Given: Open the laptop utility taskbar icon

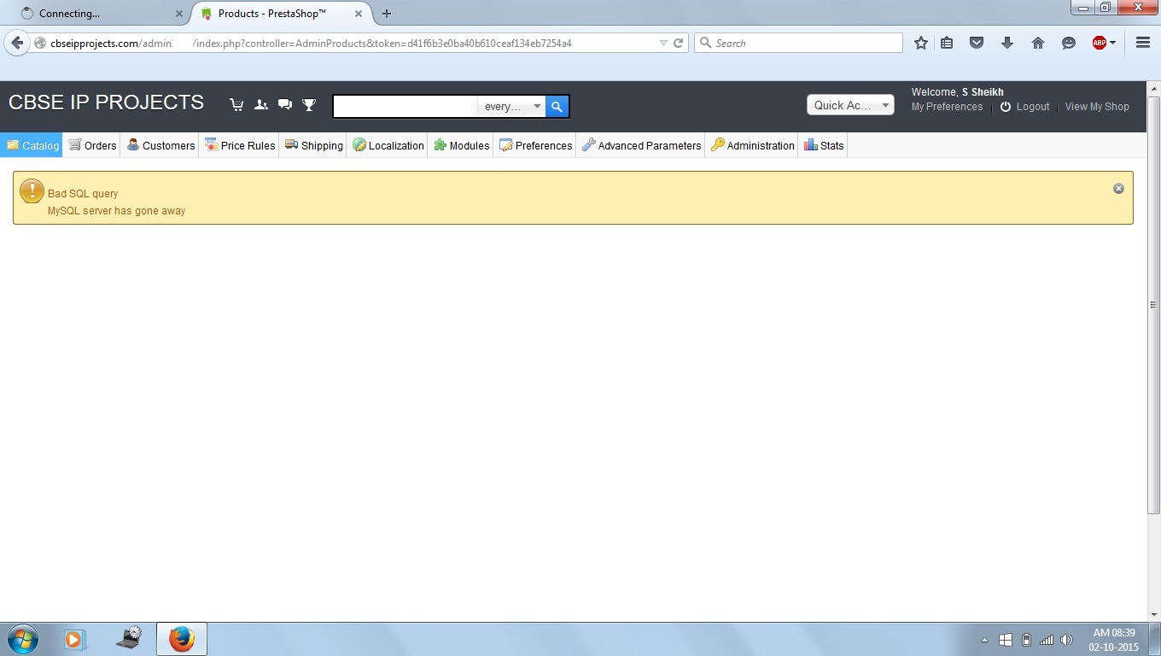Looking at the screenshot, I should pyautogui.click(x=129, y=639).
